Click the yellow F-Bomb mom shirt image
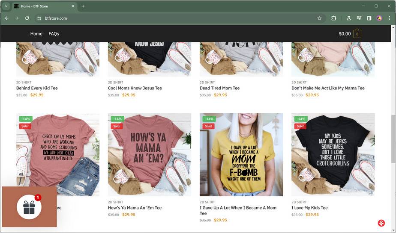The image size is (396, 233). tap(241, 155)
